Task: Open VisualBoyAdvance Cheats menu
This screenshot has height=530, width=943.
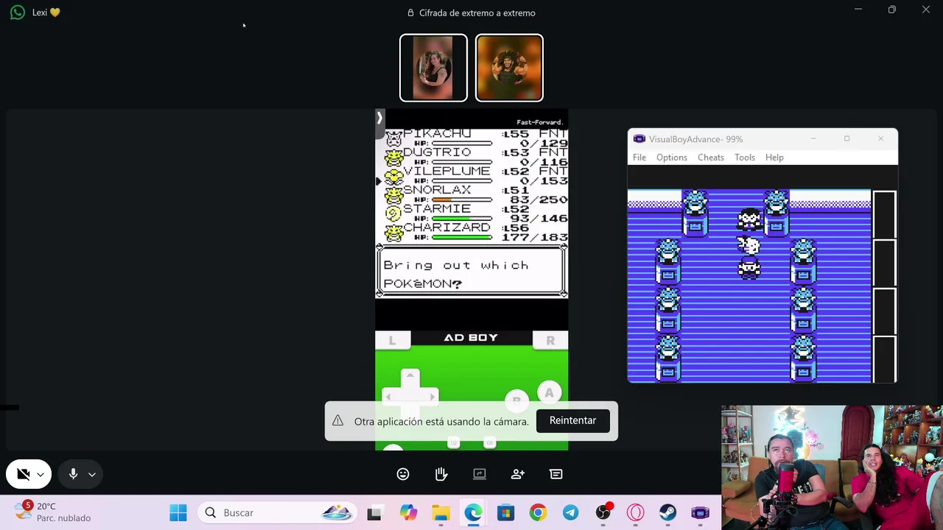Action: tap(711, 158)
